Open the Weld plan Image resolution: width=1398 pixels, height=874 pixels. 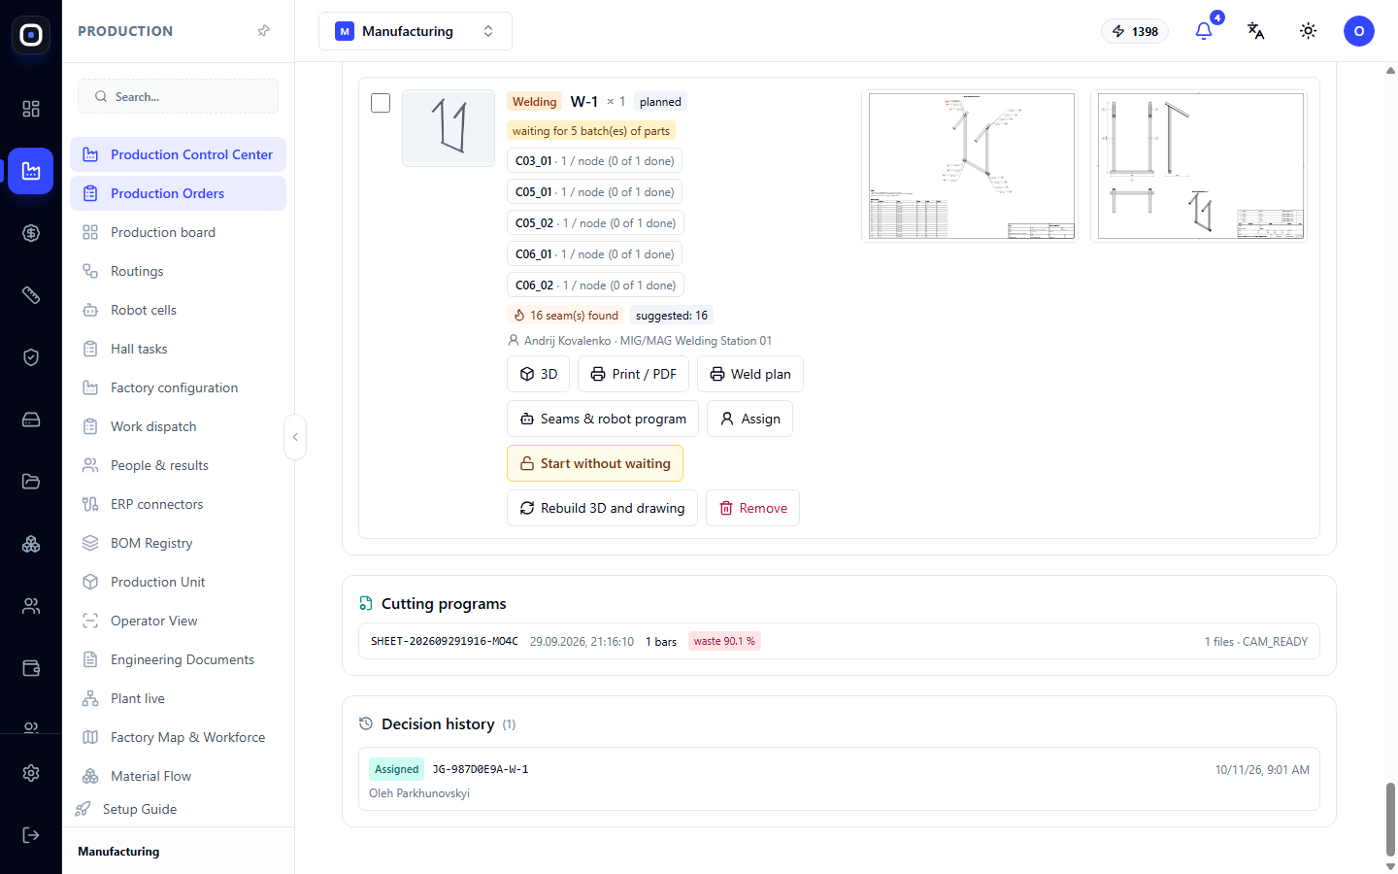pos(750,374)
